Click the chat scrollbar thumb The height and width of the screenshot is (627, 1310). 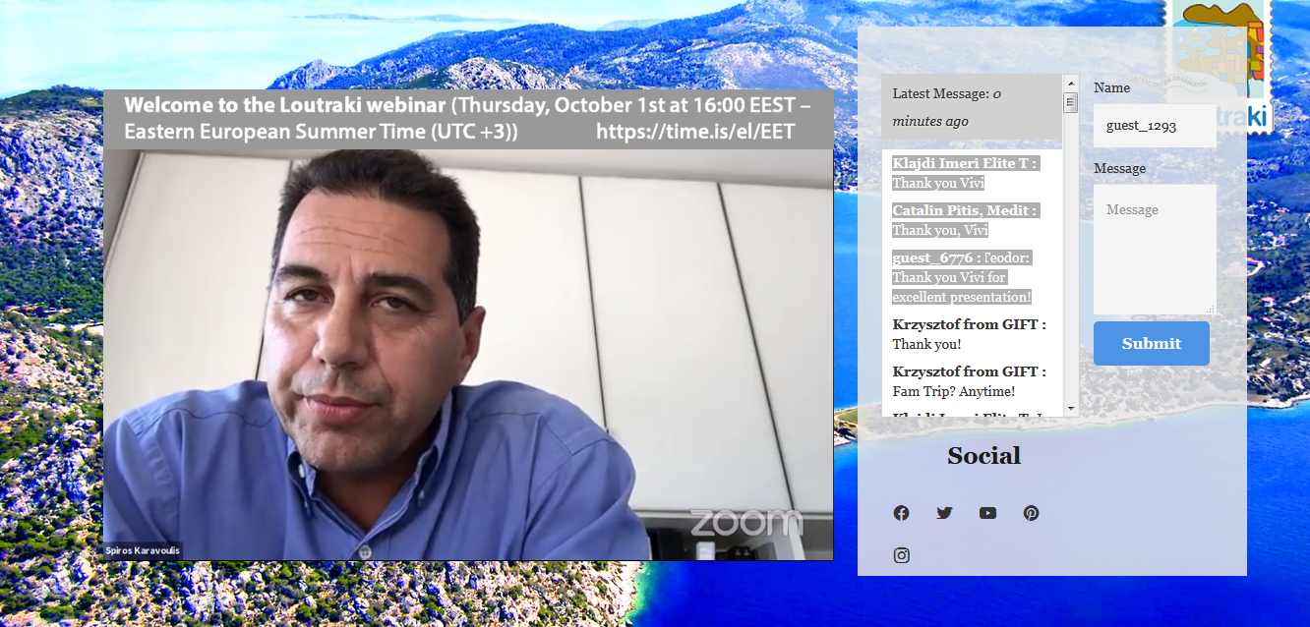point(1070,103)
